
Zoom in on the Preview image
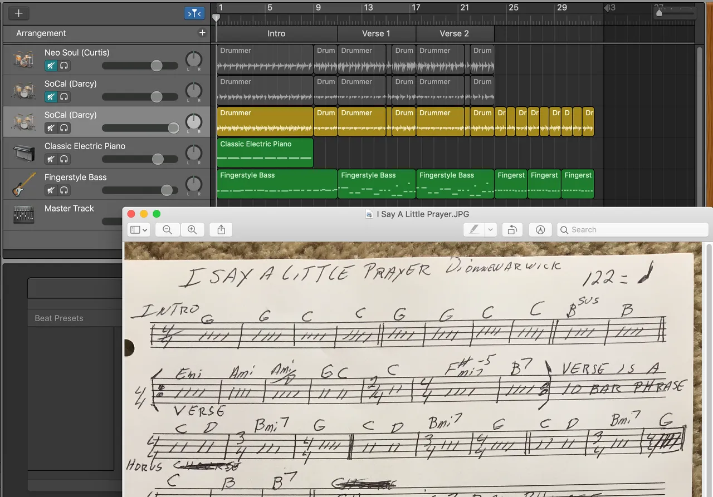click(192, 229)
